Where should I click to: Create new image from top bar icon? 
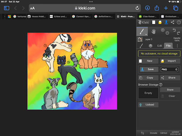pos(154,22)
